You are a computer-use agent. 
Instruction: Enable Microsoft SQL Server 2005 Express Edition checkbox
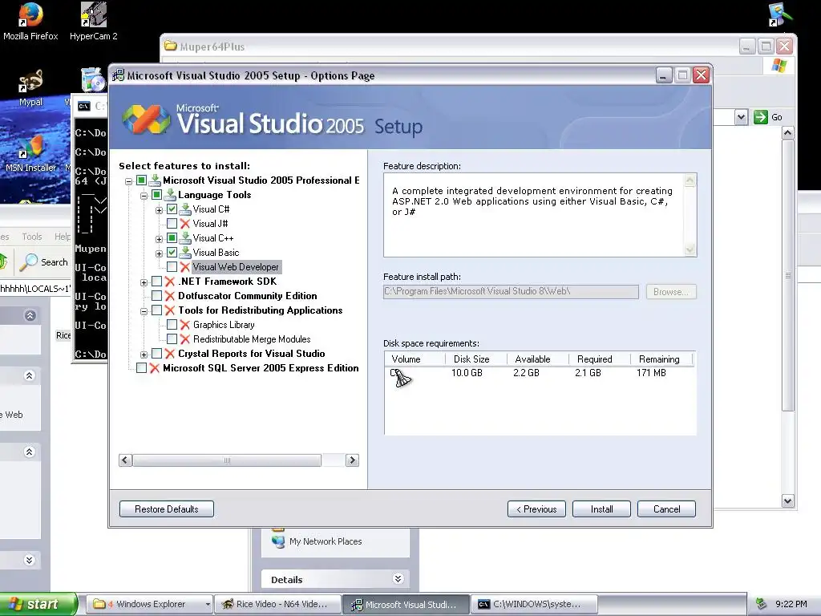(141, 368)
